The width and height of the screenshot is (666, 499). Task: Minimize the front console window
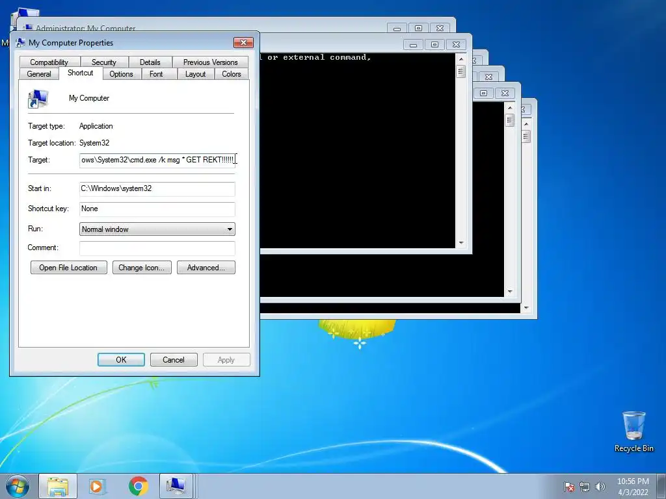413,45
